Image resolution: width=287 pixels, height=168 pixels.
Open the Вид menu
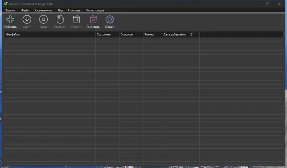(60, 10)
